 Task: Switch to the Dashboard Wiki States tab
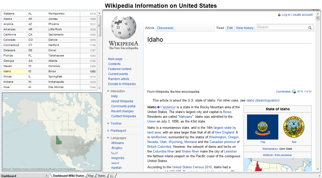click(69, 176)
